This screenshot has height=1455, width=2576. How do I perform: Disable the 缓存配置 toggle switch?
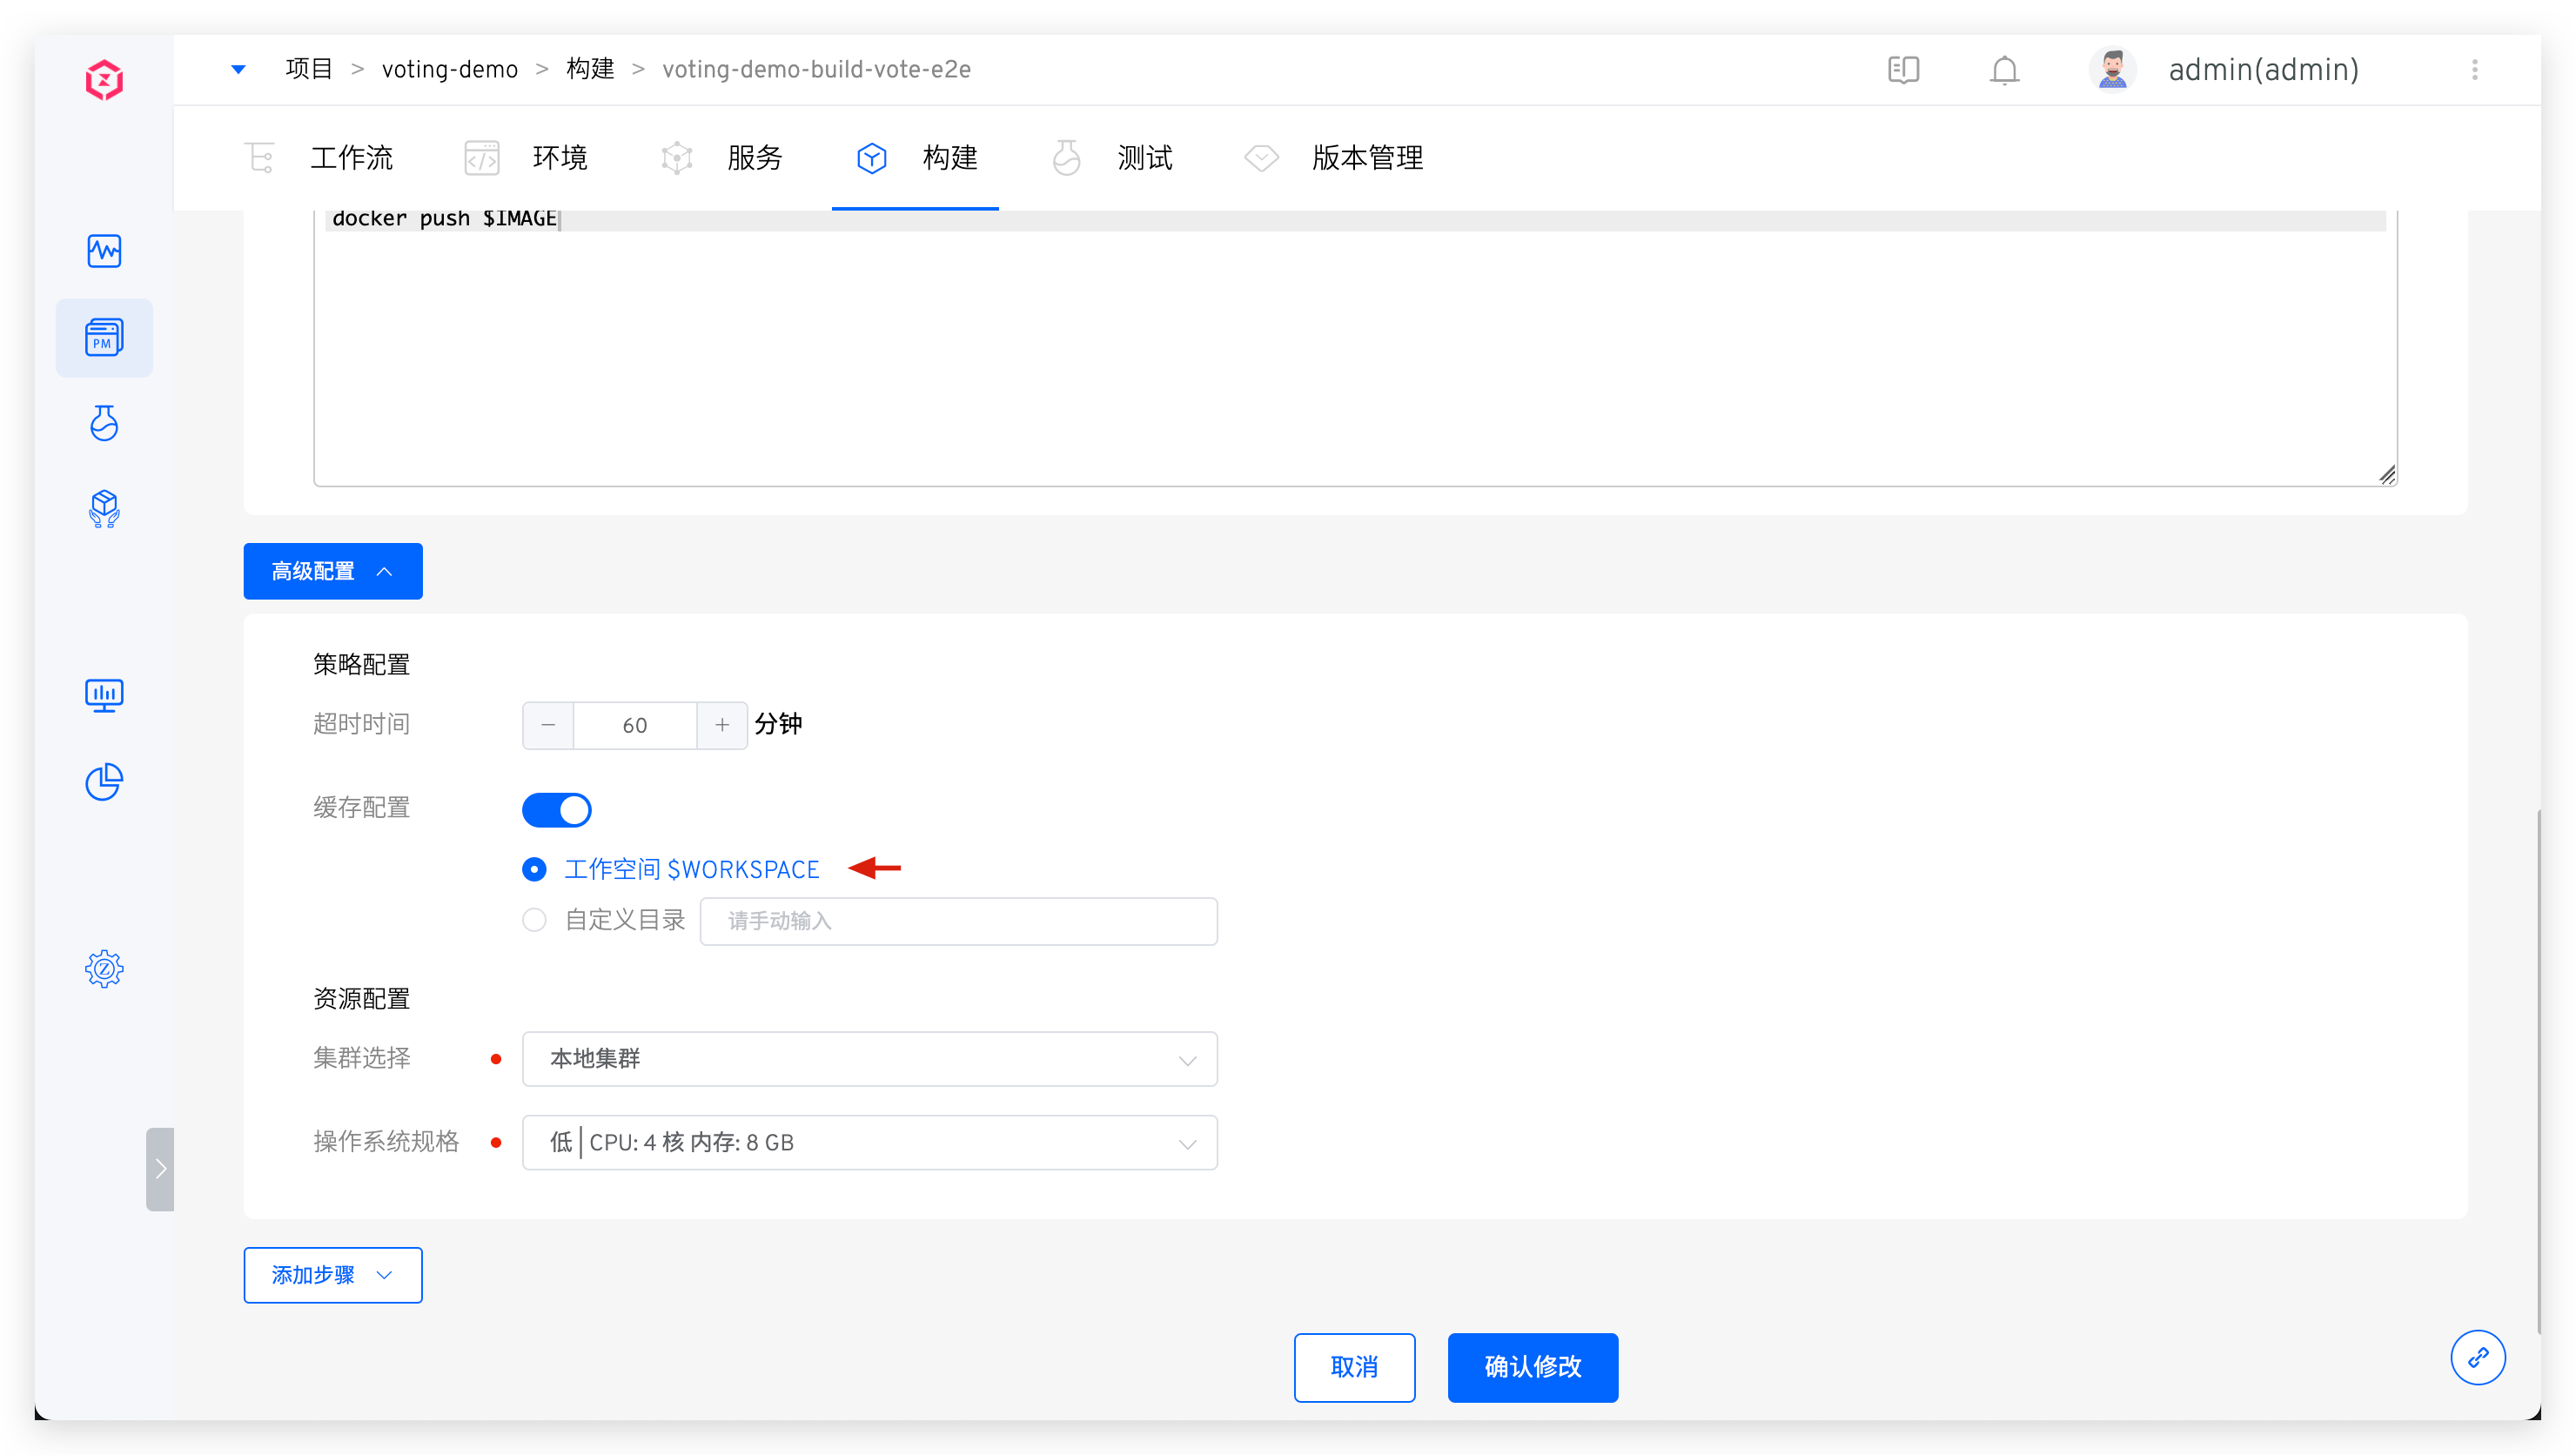557,810
